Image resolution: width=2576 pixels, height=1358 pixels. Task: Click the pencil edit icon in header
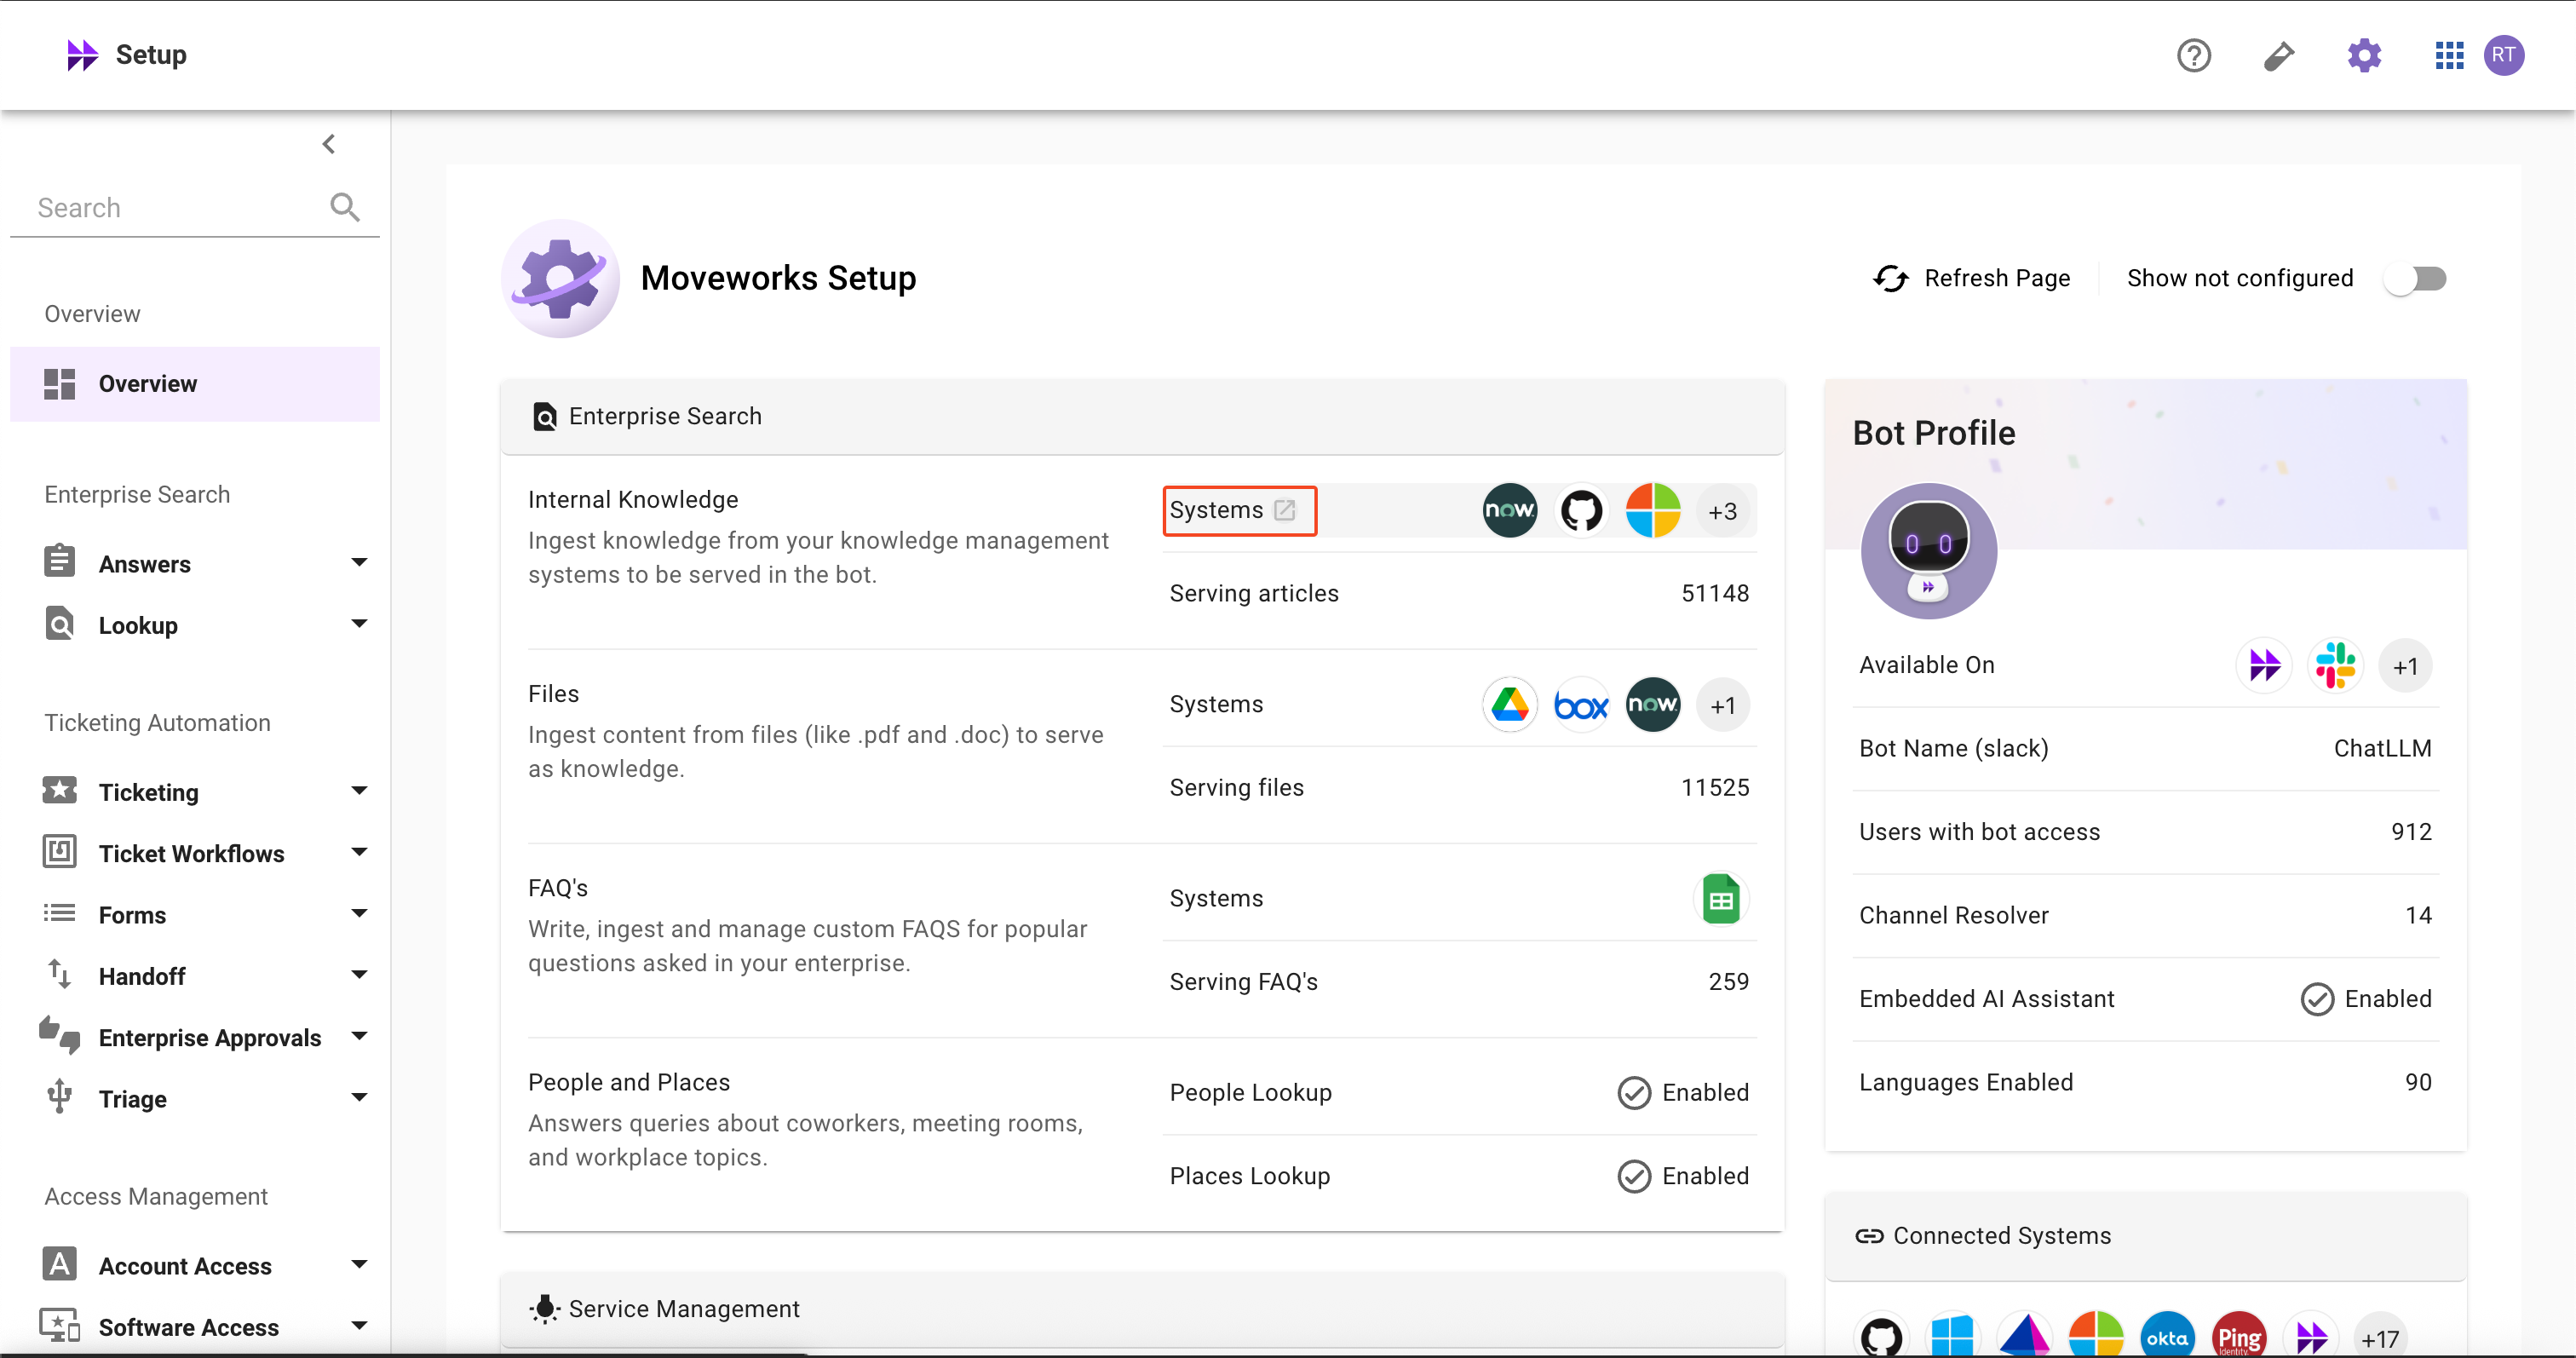[2279, 55]
